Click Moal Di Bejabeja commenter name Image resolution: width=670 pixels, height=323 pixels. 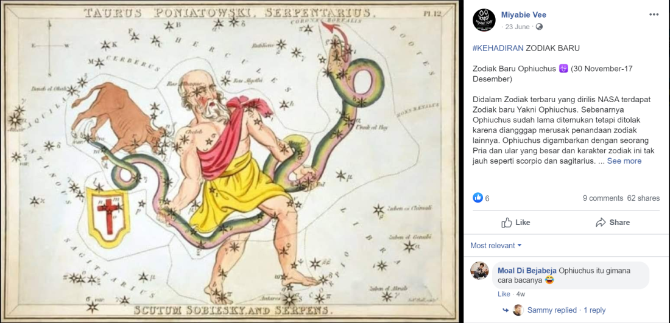pos(527,271)
